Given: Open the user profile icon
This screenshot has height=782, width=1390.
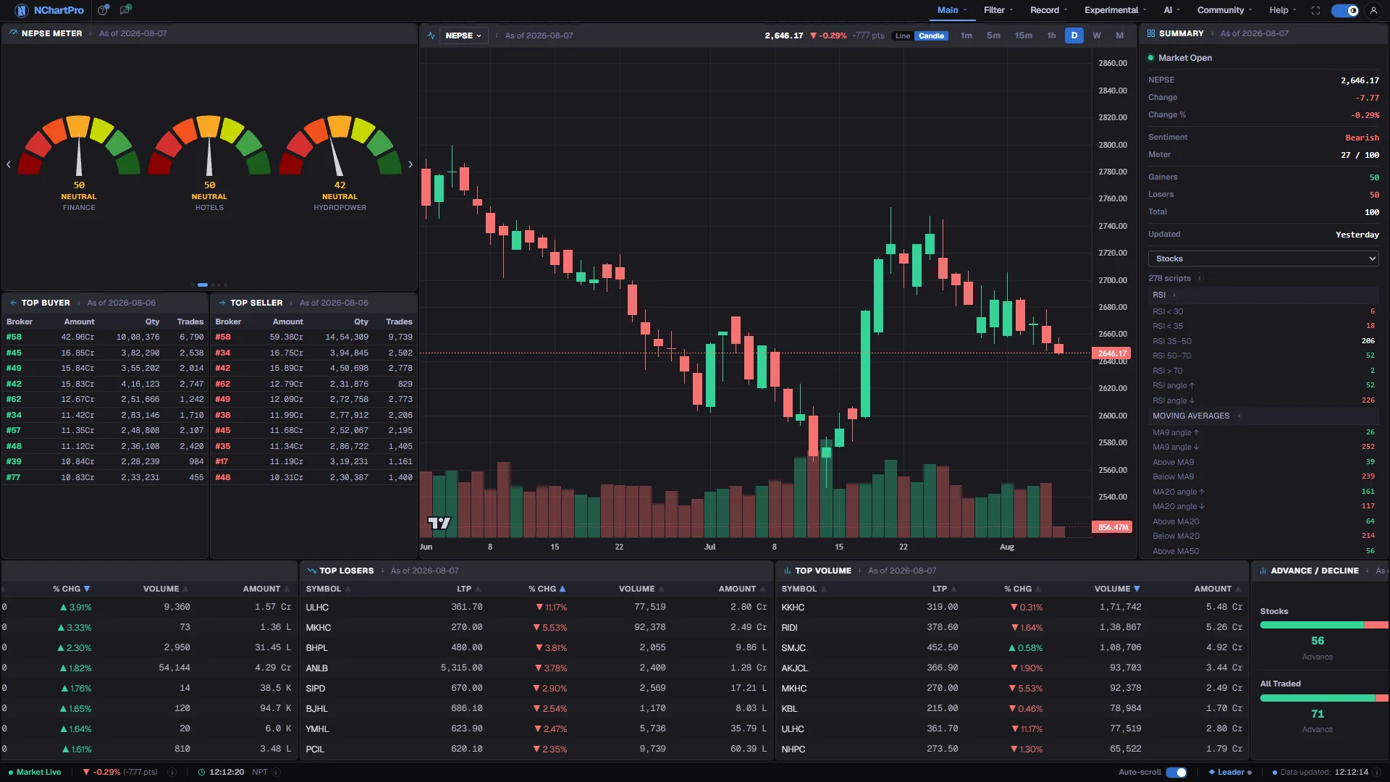Looking at the screenshot, I should click(1373, 10).
